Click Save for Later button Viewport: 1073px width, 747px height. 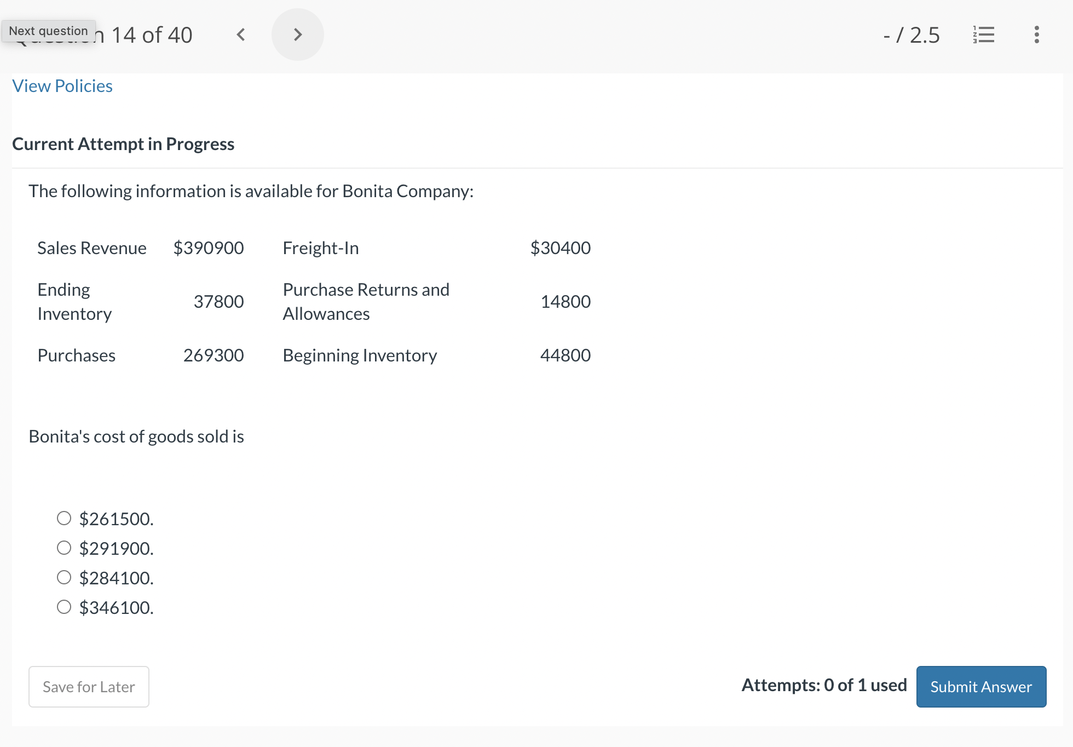coord(89,686)
